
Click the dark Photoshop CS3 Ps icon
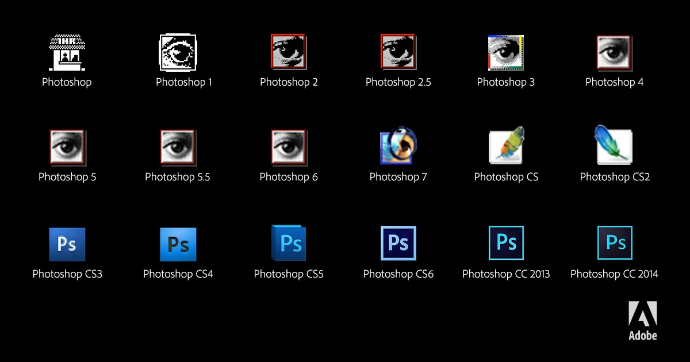[x=67, y=244]
